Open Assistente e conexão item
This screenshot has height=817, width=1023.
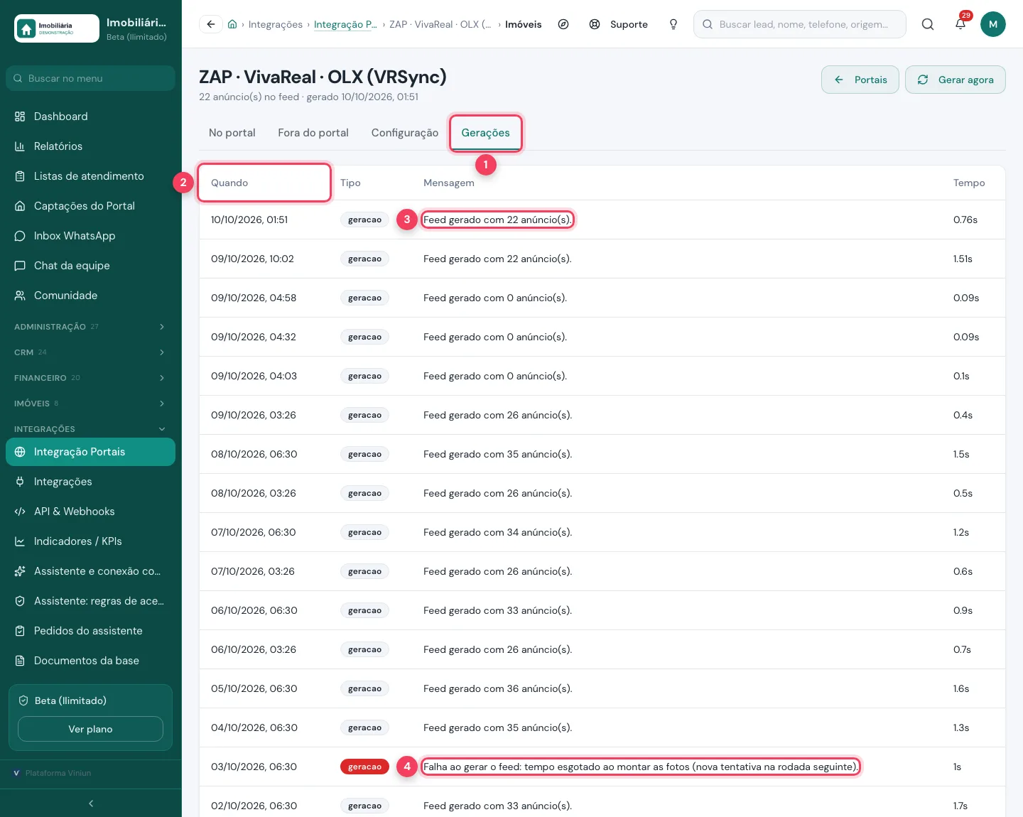click(90, 571)
